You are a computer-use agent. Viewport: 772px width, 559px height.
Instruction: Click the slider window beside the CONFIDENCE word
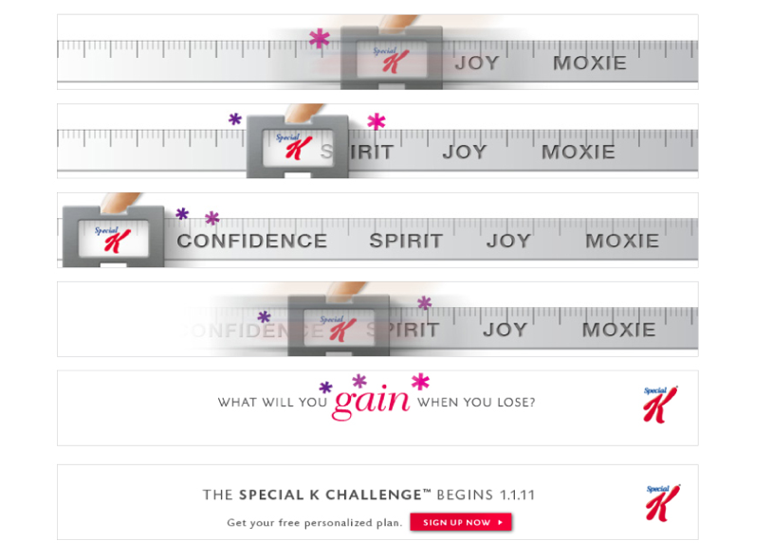click(x=114, y=237)
